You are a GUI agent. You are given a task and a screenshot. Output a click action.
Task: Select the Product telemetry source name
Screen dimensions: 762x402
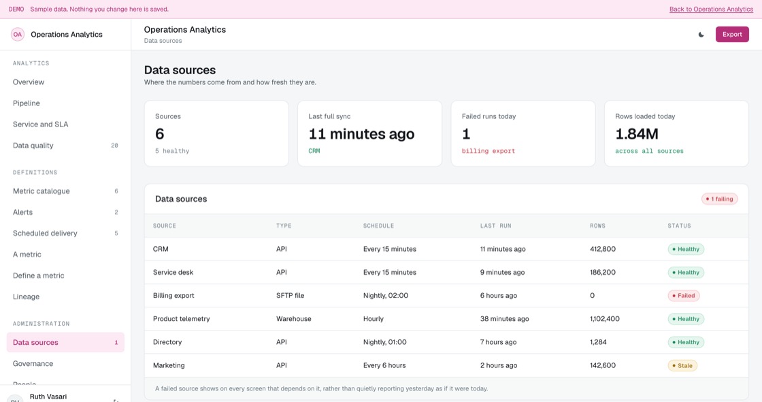(181, 319)
